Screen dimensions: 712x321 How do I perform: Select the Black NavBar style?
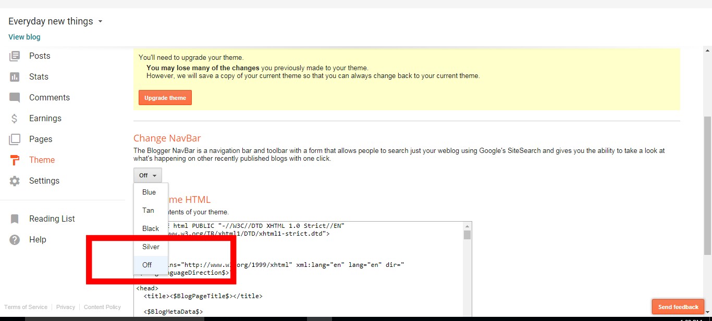tap(150, 228)
